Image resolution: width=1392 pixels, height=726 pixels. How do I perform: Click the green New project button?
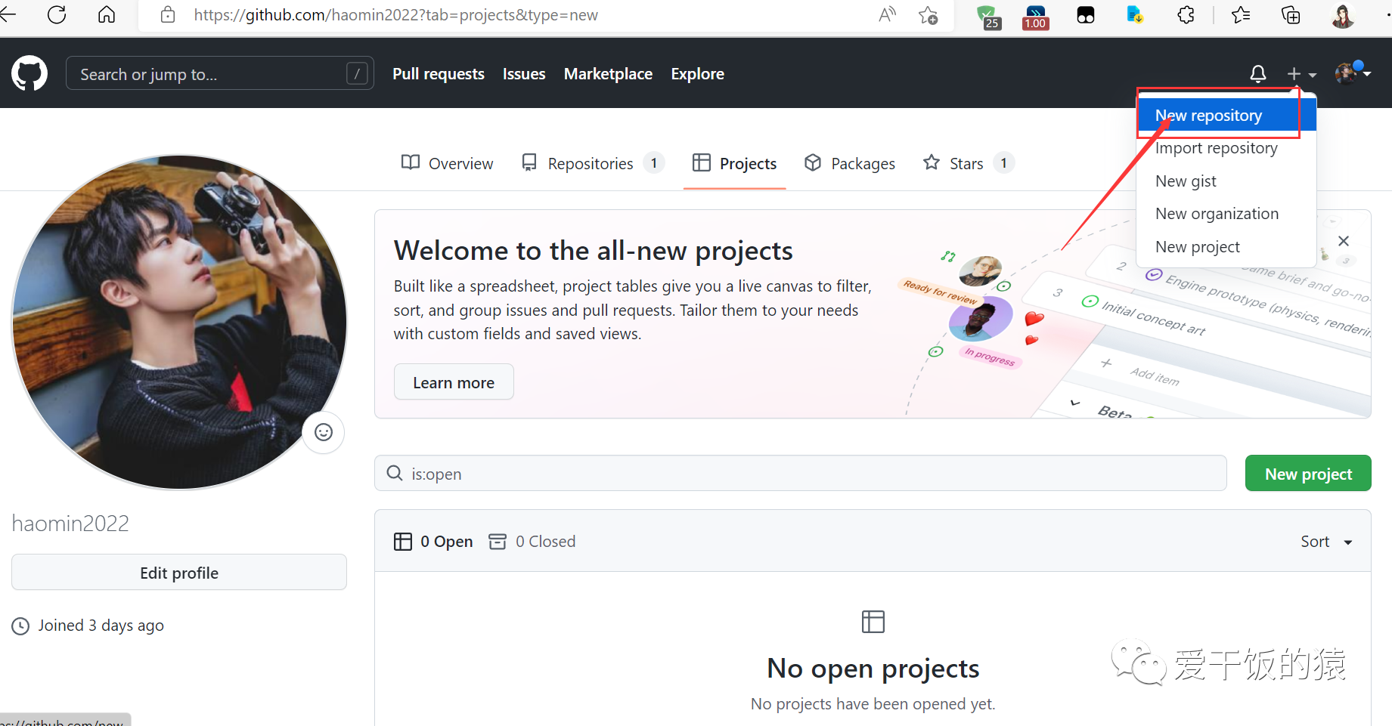1308,473
